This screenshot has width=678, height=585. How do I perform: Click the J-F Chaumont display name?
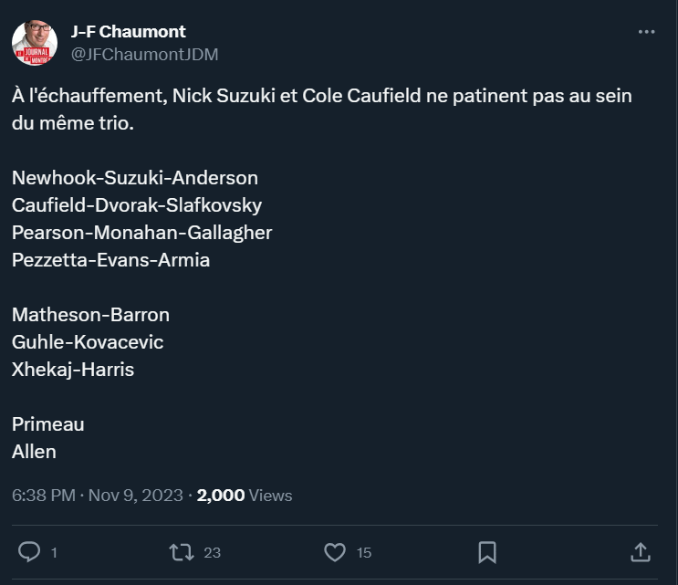(129, 32)
